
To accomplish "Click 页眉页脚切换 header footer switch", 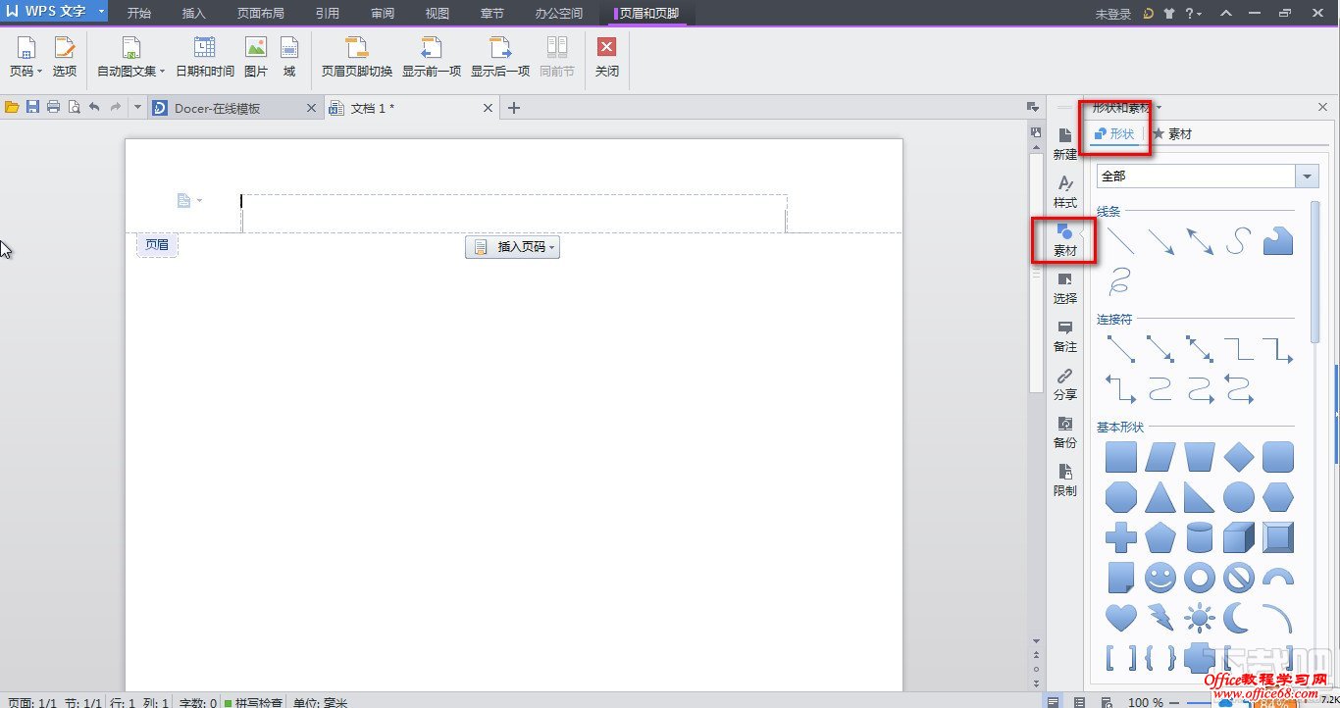I will [x=357, y=57].
